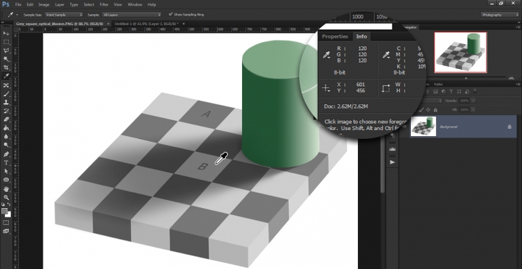This screenshot has height=269, width=522.
Task: Filter layers by adjustment layers icon
Action: (x=443, y=91)
